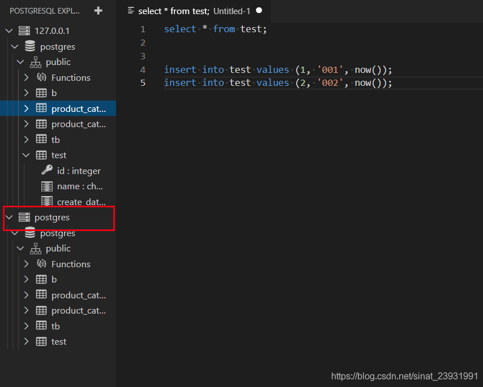Screen dimensions: 483x387
Task: Collapse the expanded test table in first connection
Action: pyautogui.click(x=26, y=155)
